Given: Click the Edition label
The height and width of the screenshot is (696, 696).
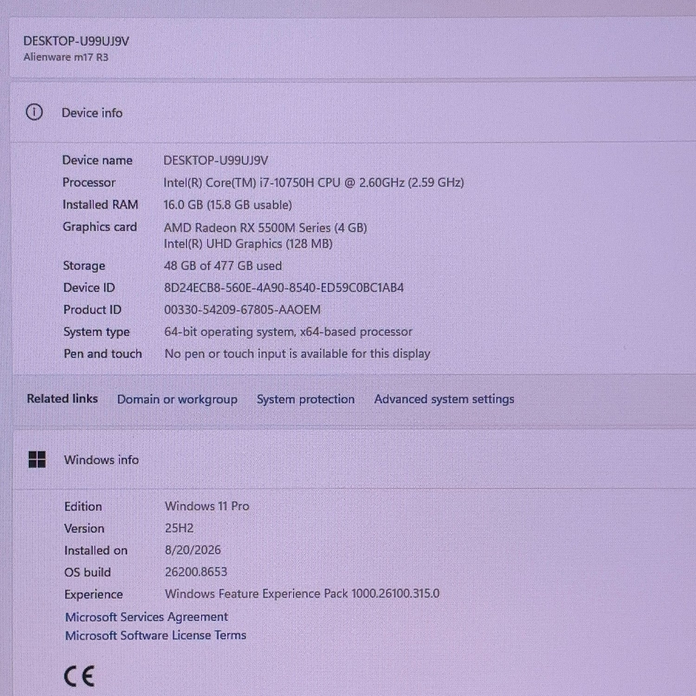Looking at the screenshot, I should [x=83, y=507].
